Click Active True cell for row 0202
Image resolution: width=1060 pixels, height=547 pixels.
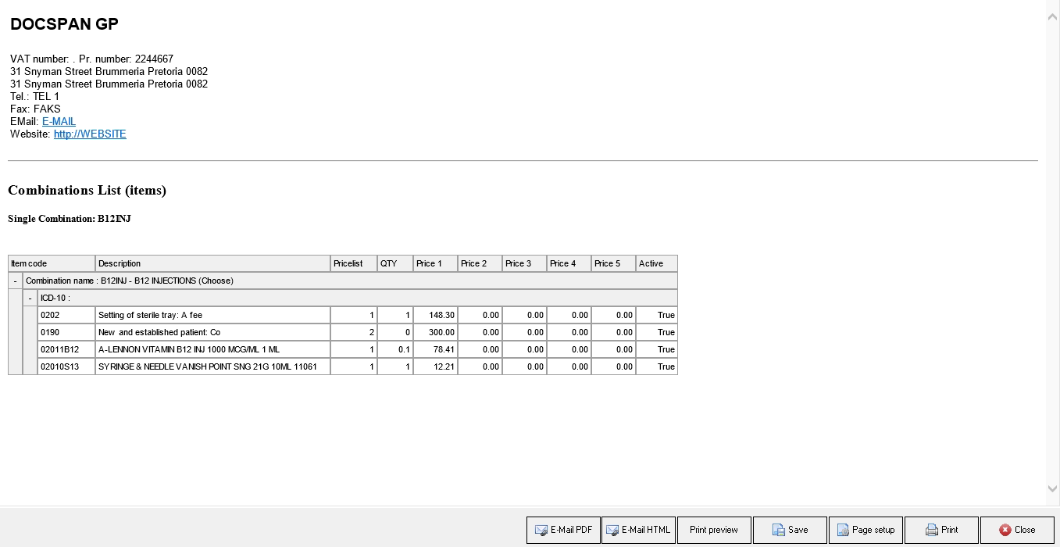(657, 315)
